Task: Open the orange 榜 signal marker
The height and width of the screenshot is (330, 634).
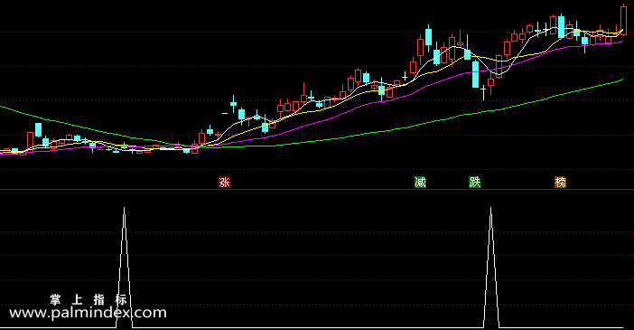Action: tap(561, 183)
